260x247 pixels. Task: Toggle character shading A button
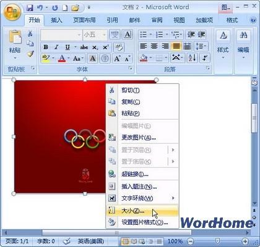click(92, 59)
